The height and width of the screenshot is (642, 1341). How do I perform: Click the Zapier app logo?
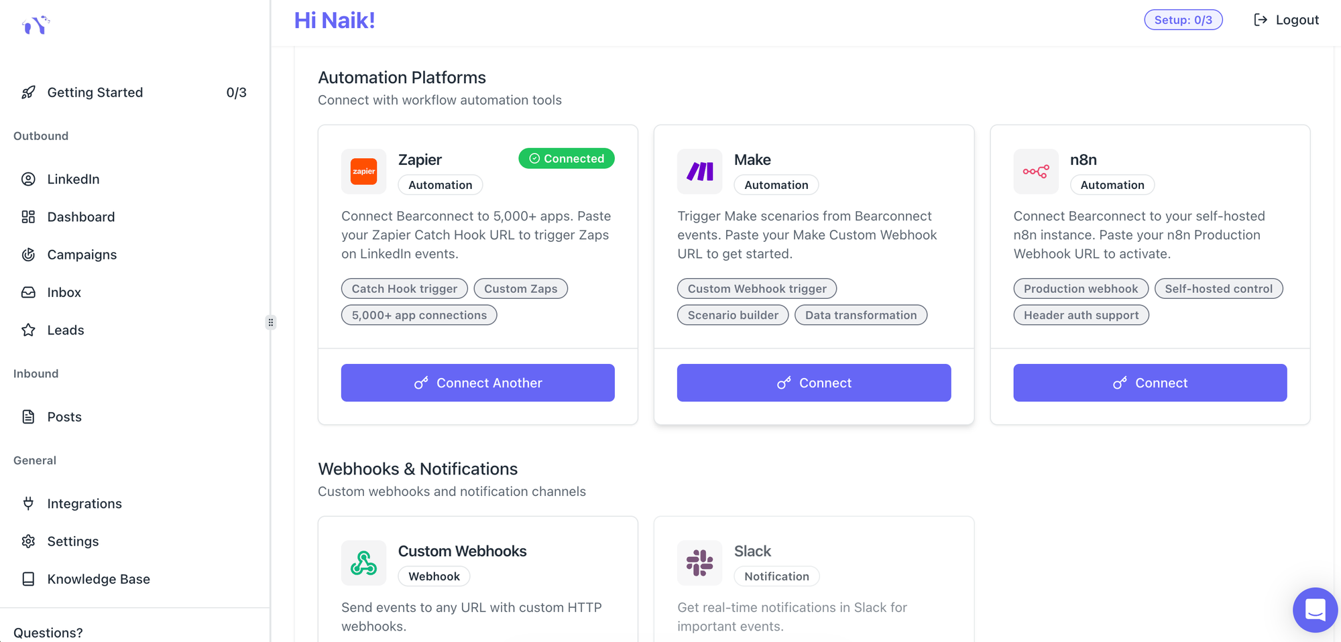point(363,172)
